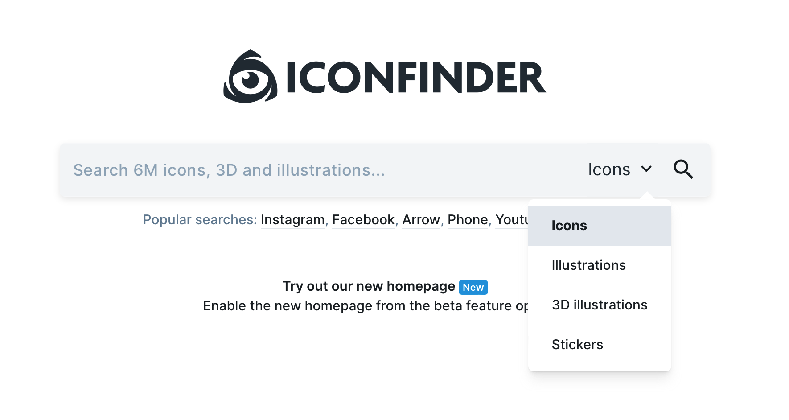Select the highlighted Icons option in dropdown
The height and width of the screenshot is (420, 789).
(600, 226)
